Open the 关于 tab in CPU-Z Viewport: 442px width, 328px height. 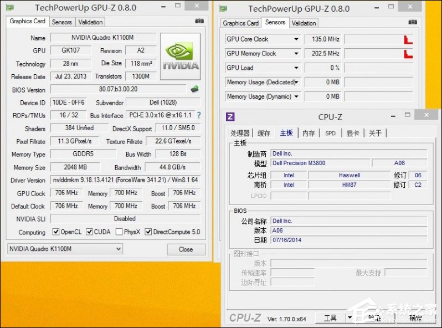click(x=375, y=133)
